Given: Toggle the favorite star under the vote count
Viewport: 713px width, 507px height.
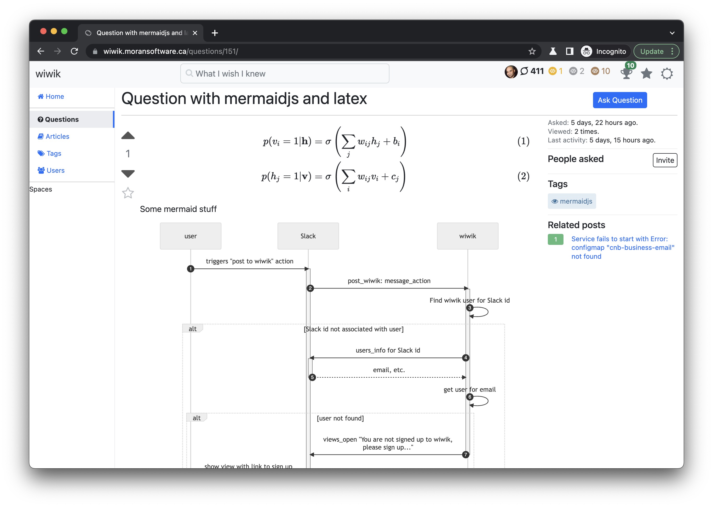Looking at the screenshot, I should [128, 193].
